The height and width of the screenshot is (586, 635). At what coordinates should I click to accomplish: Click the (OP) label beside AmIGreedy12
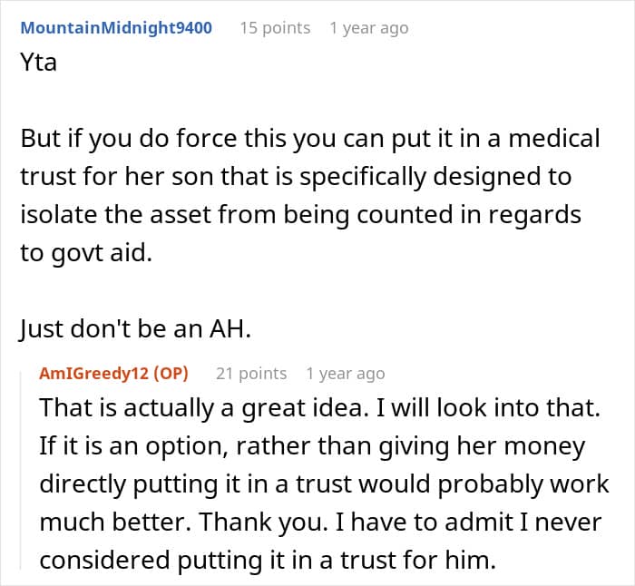tap(170, 374)
